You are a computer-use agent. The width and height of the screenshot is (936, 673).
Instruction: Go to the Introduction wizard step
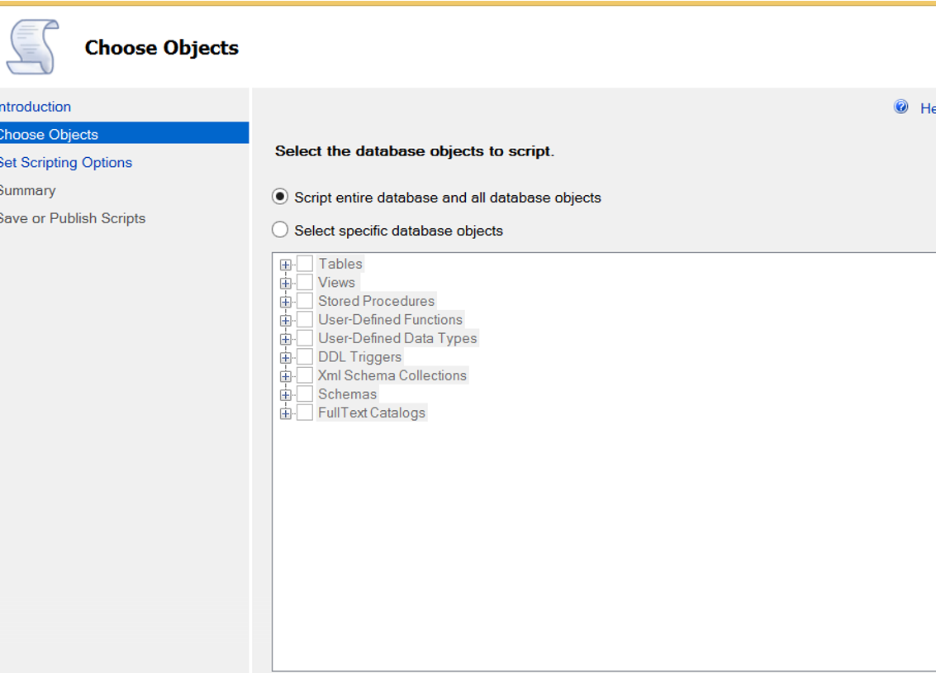[x=36, y=107]
